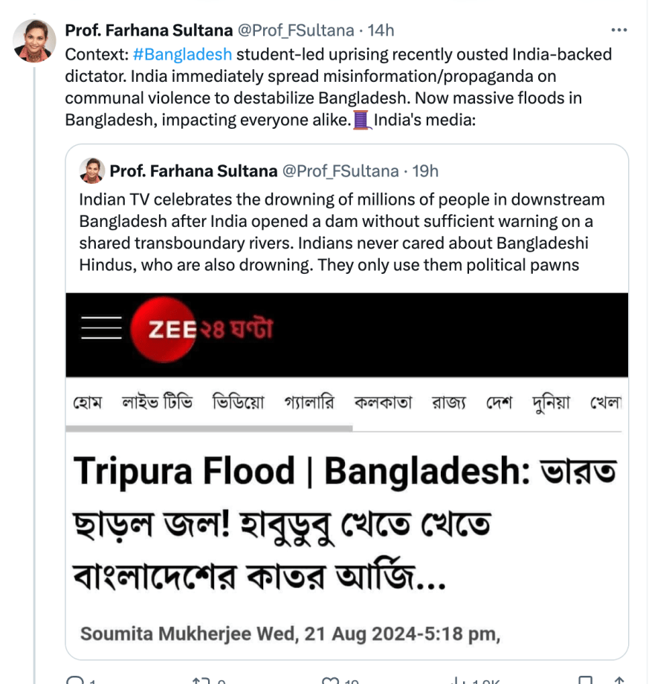Open the tweet's 14h timestamp
Image resolution: width=669 pixels, height=684 pixels.
tap(381, 31)
